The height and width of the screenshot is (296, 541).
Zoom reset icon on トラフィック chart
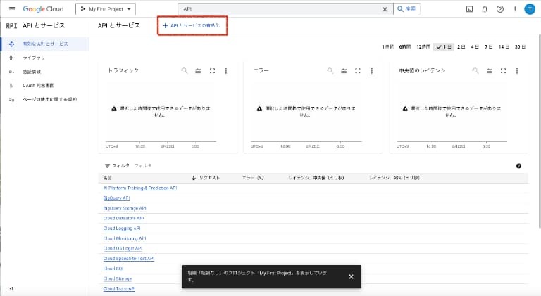[184, 71]
